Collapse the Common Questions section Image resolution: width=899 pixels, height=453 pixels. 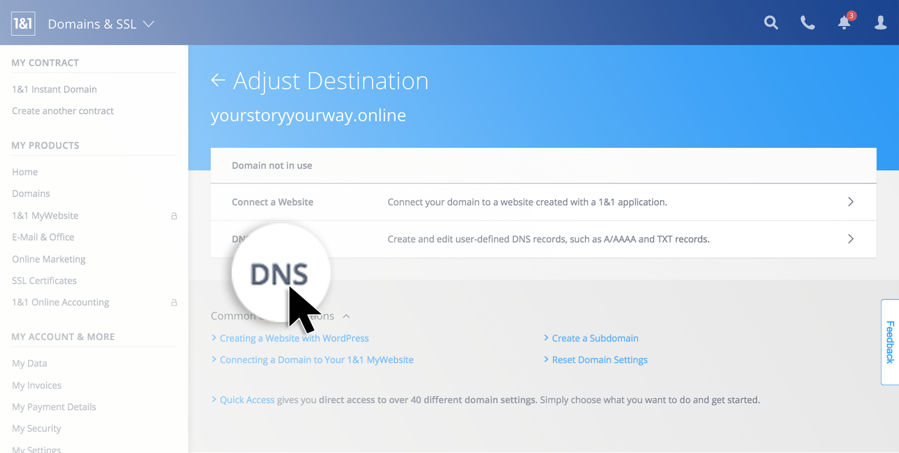click(346, 316)
